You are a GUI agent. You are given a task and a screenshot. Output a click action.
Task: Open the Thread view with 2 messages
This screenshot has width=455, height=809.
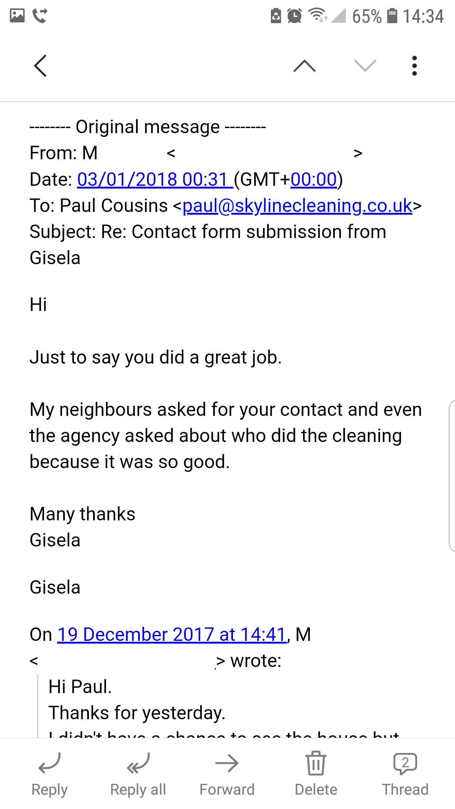point(405,763)
